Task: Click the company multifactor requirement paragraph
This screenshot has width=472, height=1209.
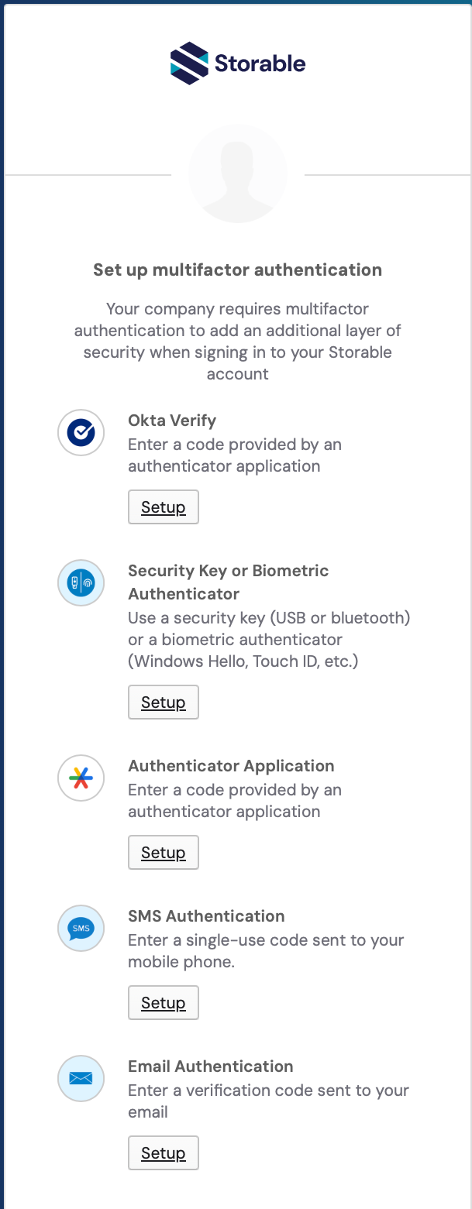Action: pyautogui.click(x=237, y=342)
